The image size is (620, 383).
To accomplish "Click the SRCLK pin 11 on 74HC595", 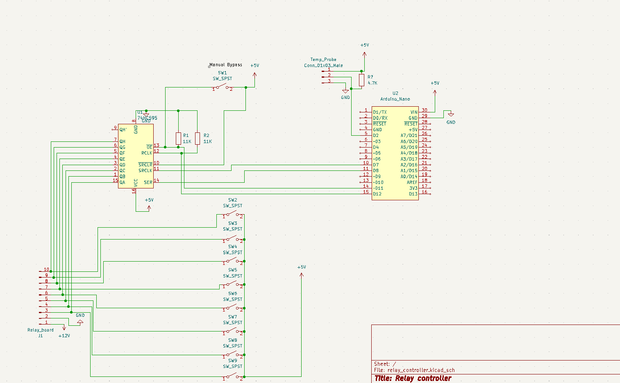I will point(157,170).
